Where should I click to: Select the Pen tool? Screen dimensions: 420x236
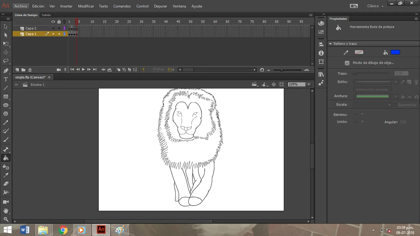[6, 70]
